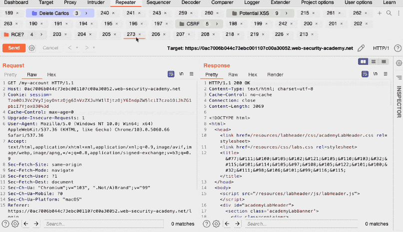Open Request search settings gear
The width and height of the screenshot is (403, 232).
(x=15, y=224)
